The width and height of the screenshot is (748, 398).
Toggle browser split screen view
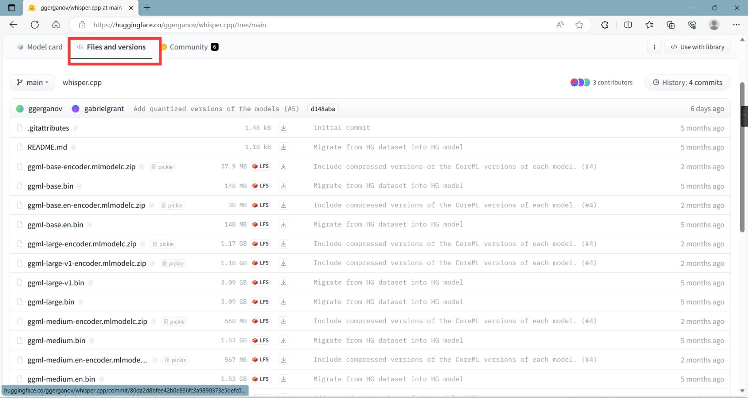[628, 25]
